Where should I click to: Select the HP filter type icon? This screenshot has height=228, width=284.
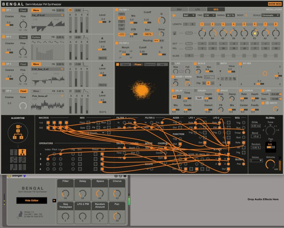tap(121, 26)
